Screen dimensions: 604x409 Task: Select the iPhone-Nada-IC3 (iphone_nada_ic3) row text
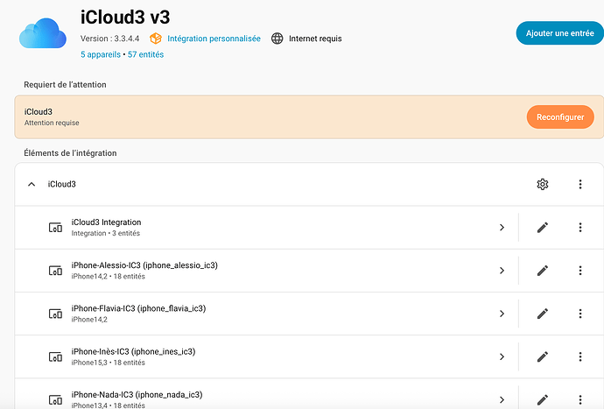coord(137,395)
